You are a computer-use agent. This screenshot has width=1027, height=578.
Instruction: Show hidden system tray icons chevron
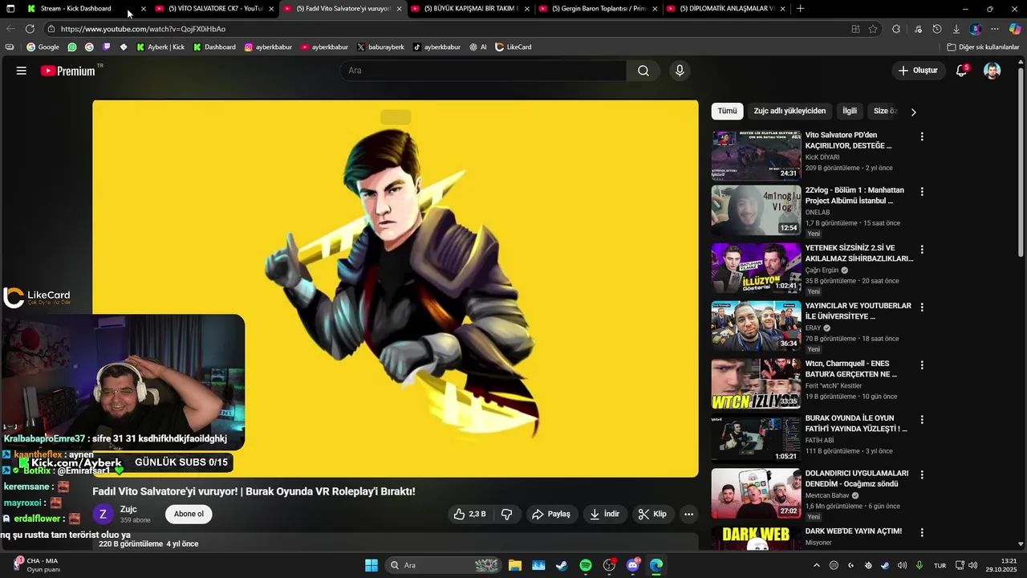tap(818, 565)
